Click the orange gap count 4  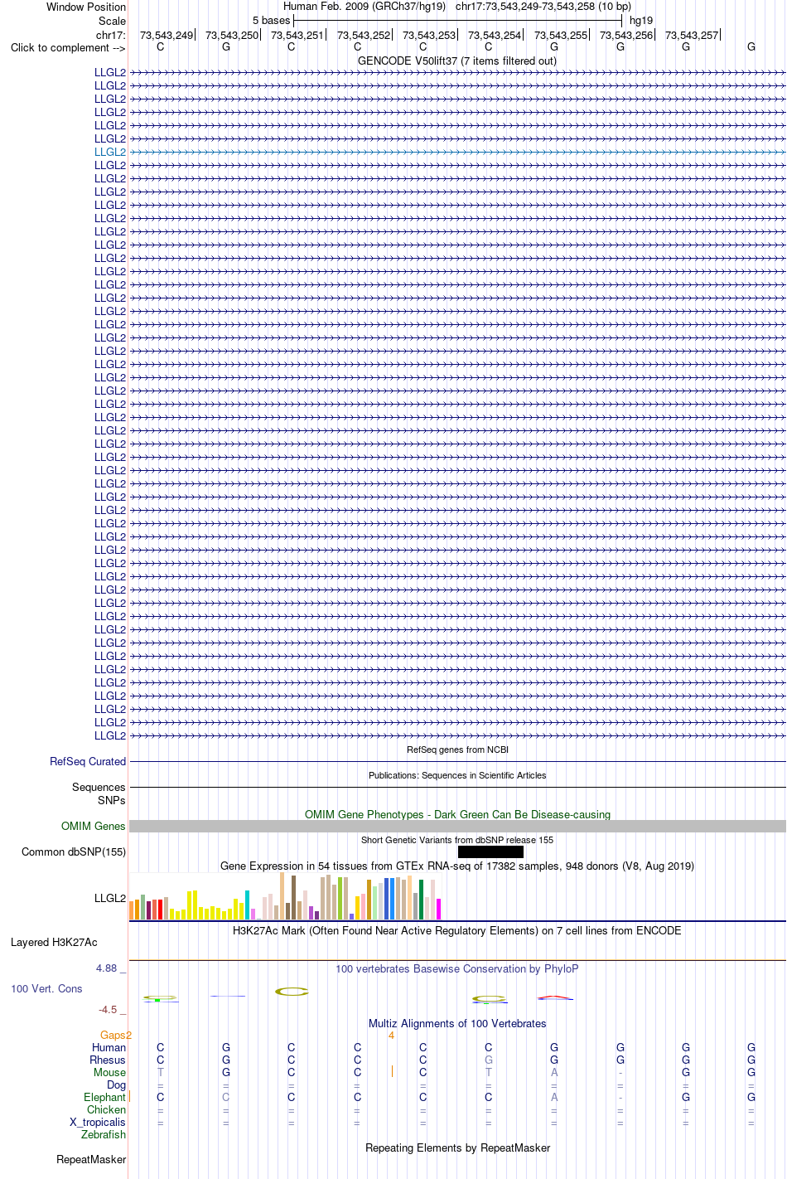pos(391,1035)
